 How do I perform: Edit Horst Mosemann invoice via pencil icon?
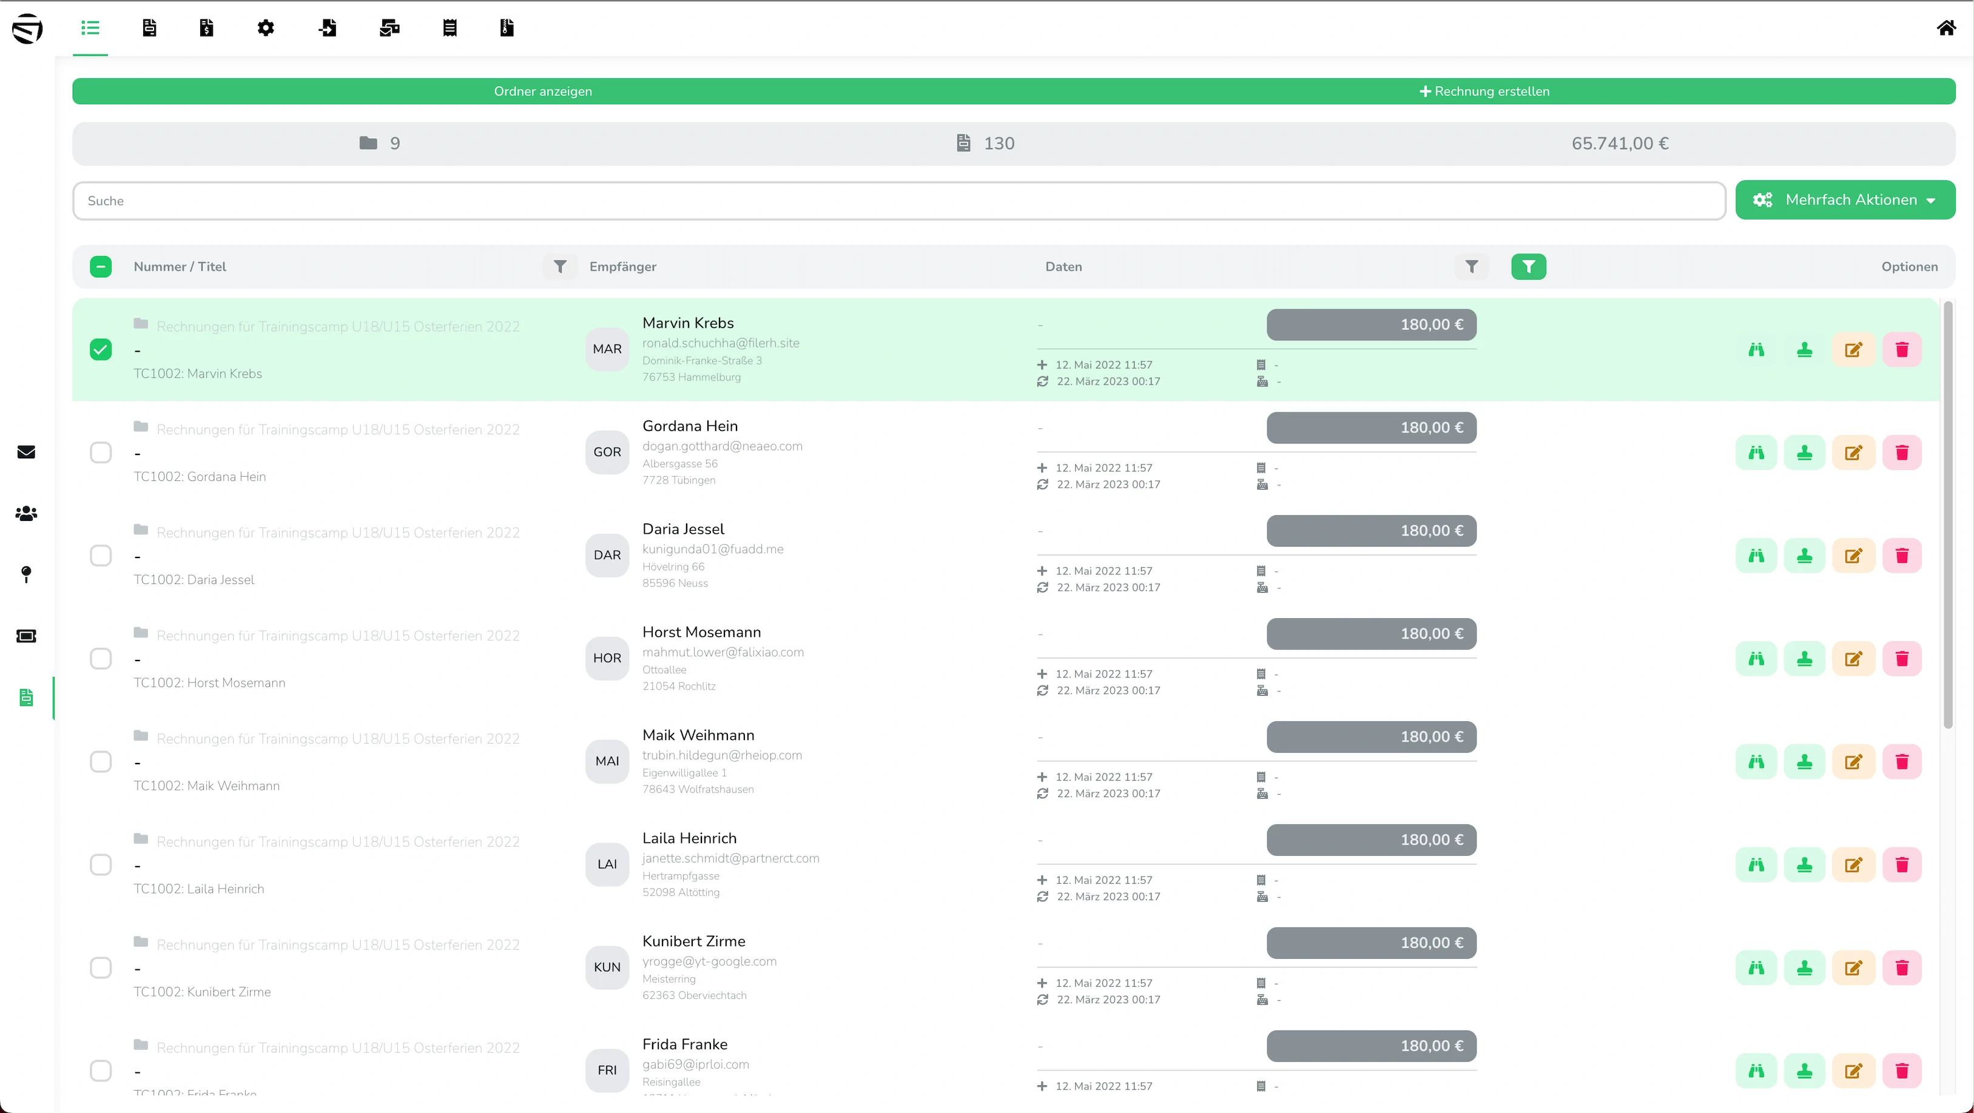[1853, 659]
